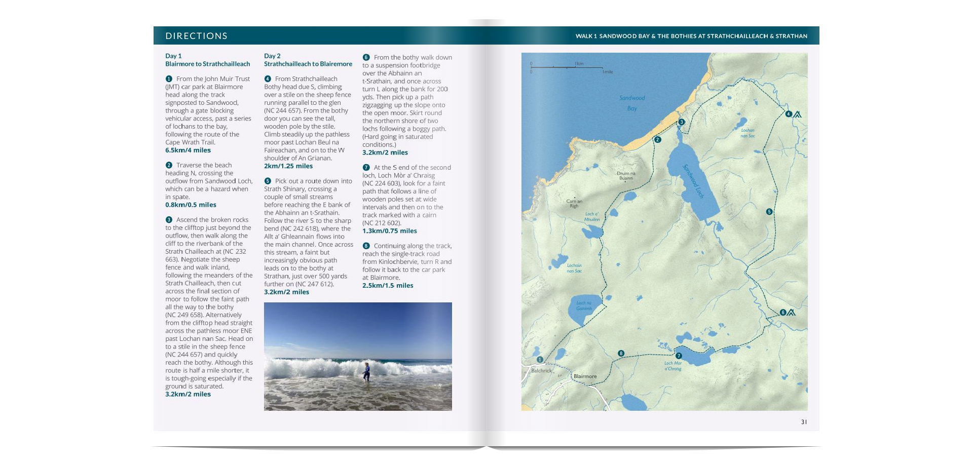This screenshot has height=466, width=973.
Task: Click the DIRECTIONS header title
Action: tap(196, 36)
